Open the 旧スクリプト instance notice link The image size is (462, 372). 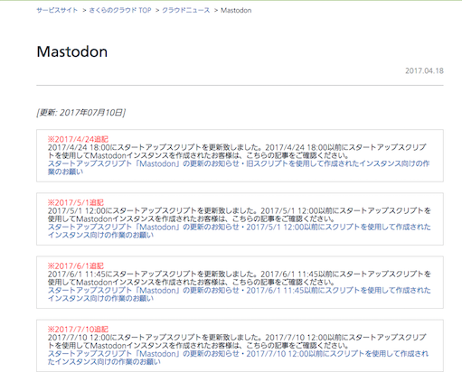(x=239, y=168)
